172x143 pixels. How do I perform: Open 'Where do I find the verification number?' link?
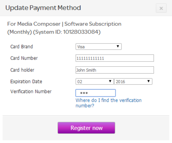point(109,103)
